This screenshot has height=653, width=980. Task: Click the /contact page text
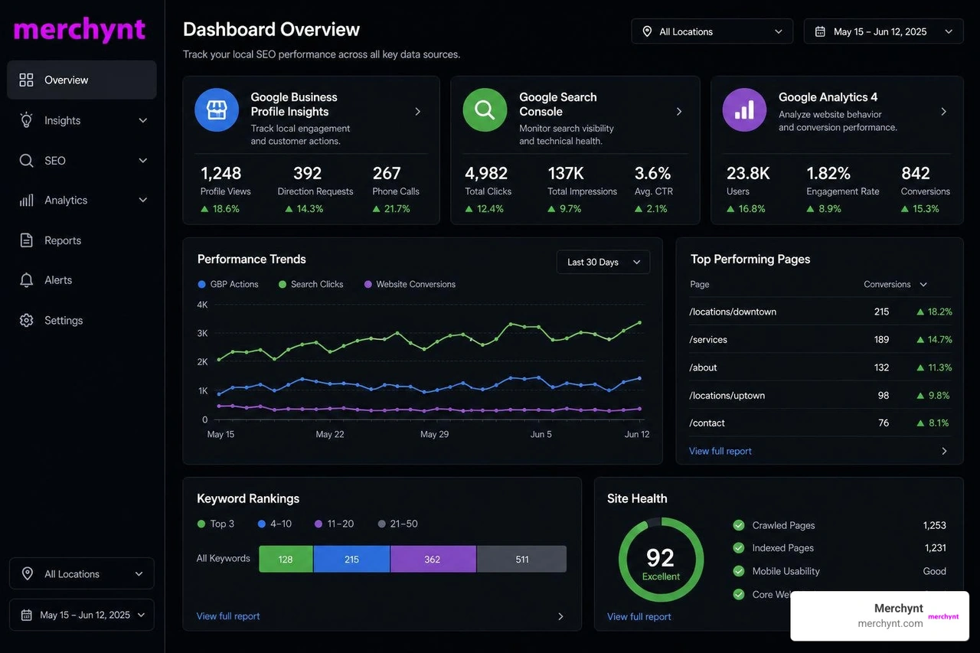[x=707, y=423]
